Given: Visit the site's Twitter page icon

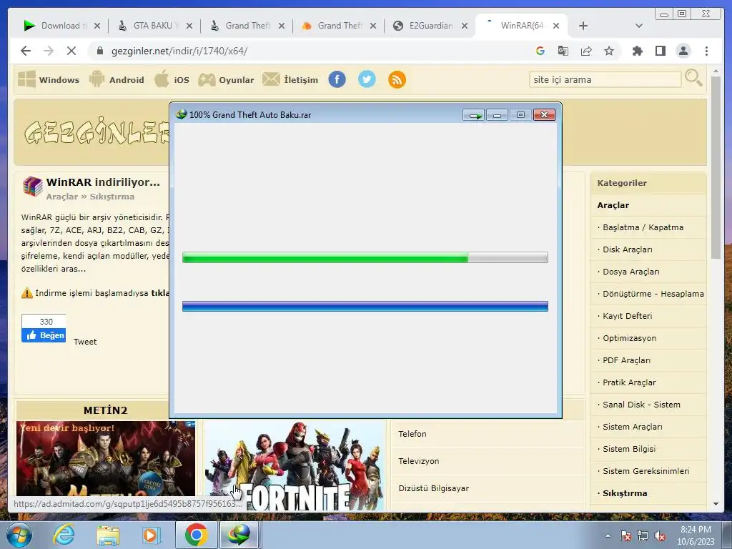Looking at the screenshot, I should (x=367, y=79).
